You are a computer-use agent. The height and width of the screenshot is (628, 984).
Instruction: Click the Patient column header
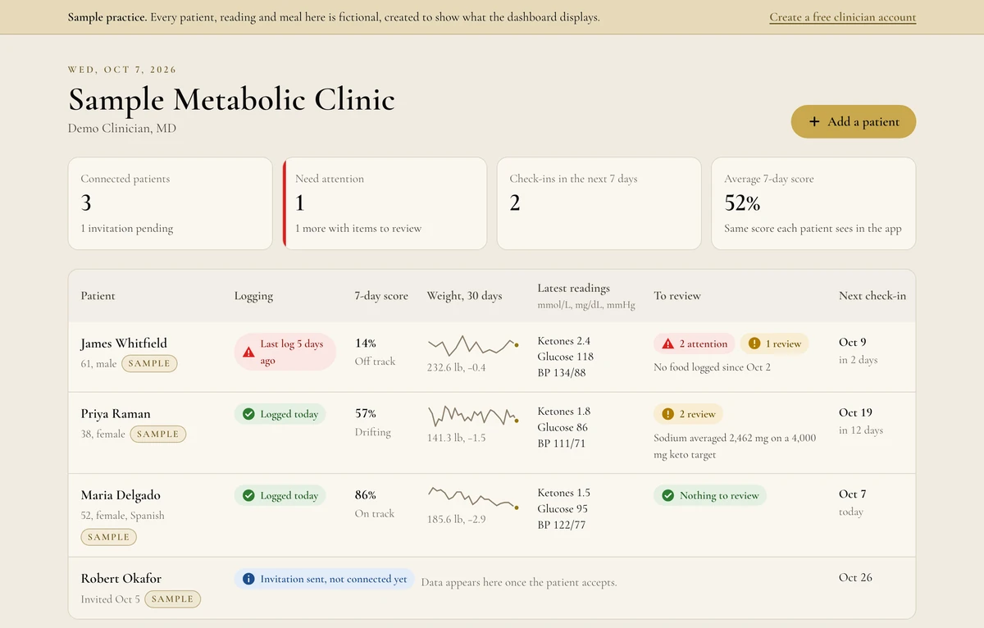tap(98, 296)
